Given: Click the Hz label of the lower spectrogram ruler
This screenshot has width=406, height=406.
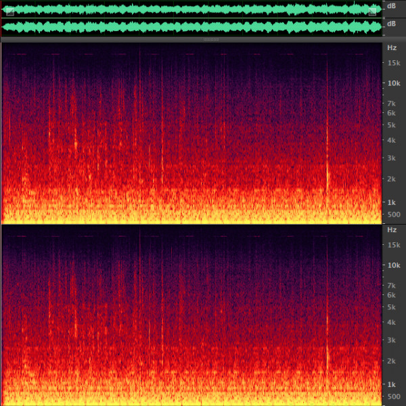Looking at the screenshot, I should (391, 230).
